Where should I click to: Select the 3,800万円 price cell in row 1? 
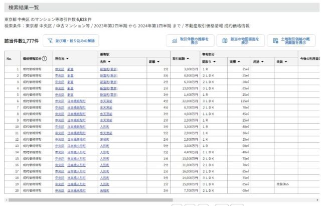(185, 69)
